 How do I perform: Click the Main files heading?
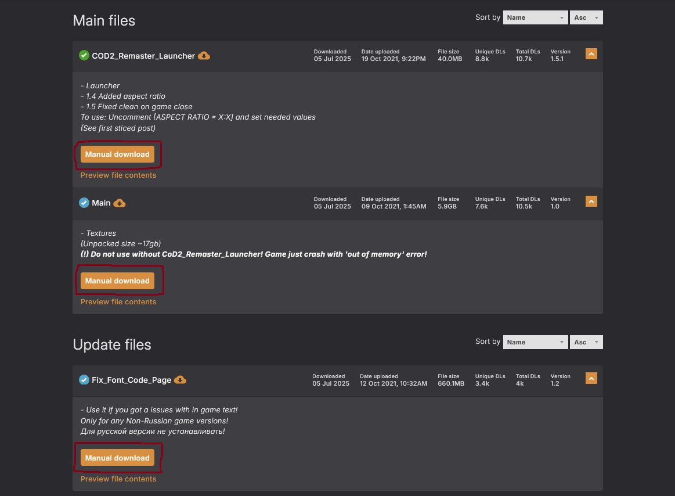104,21
